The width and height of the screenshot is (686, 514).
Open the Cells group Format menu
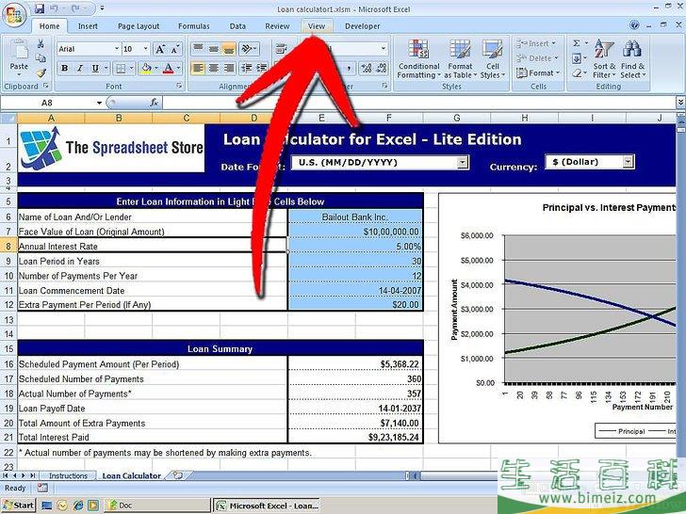[538, 73]
